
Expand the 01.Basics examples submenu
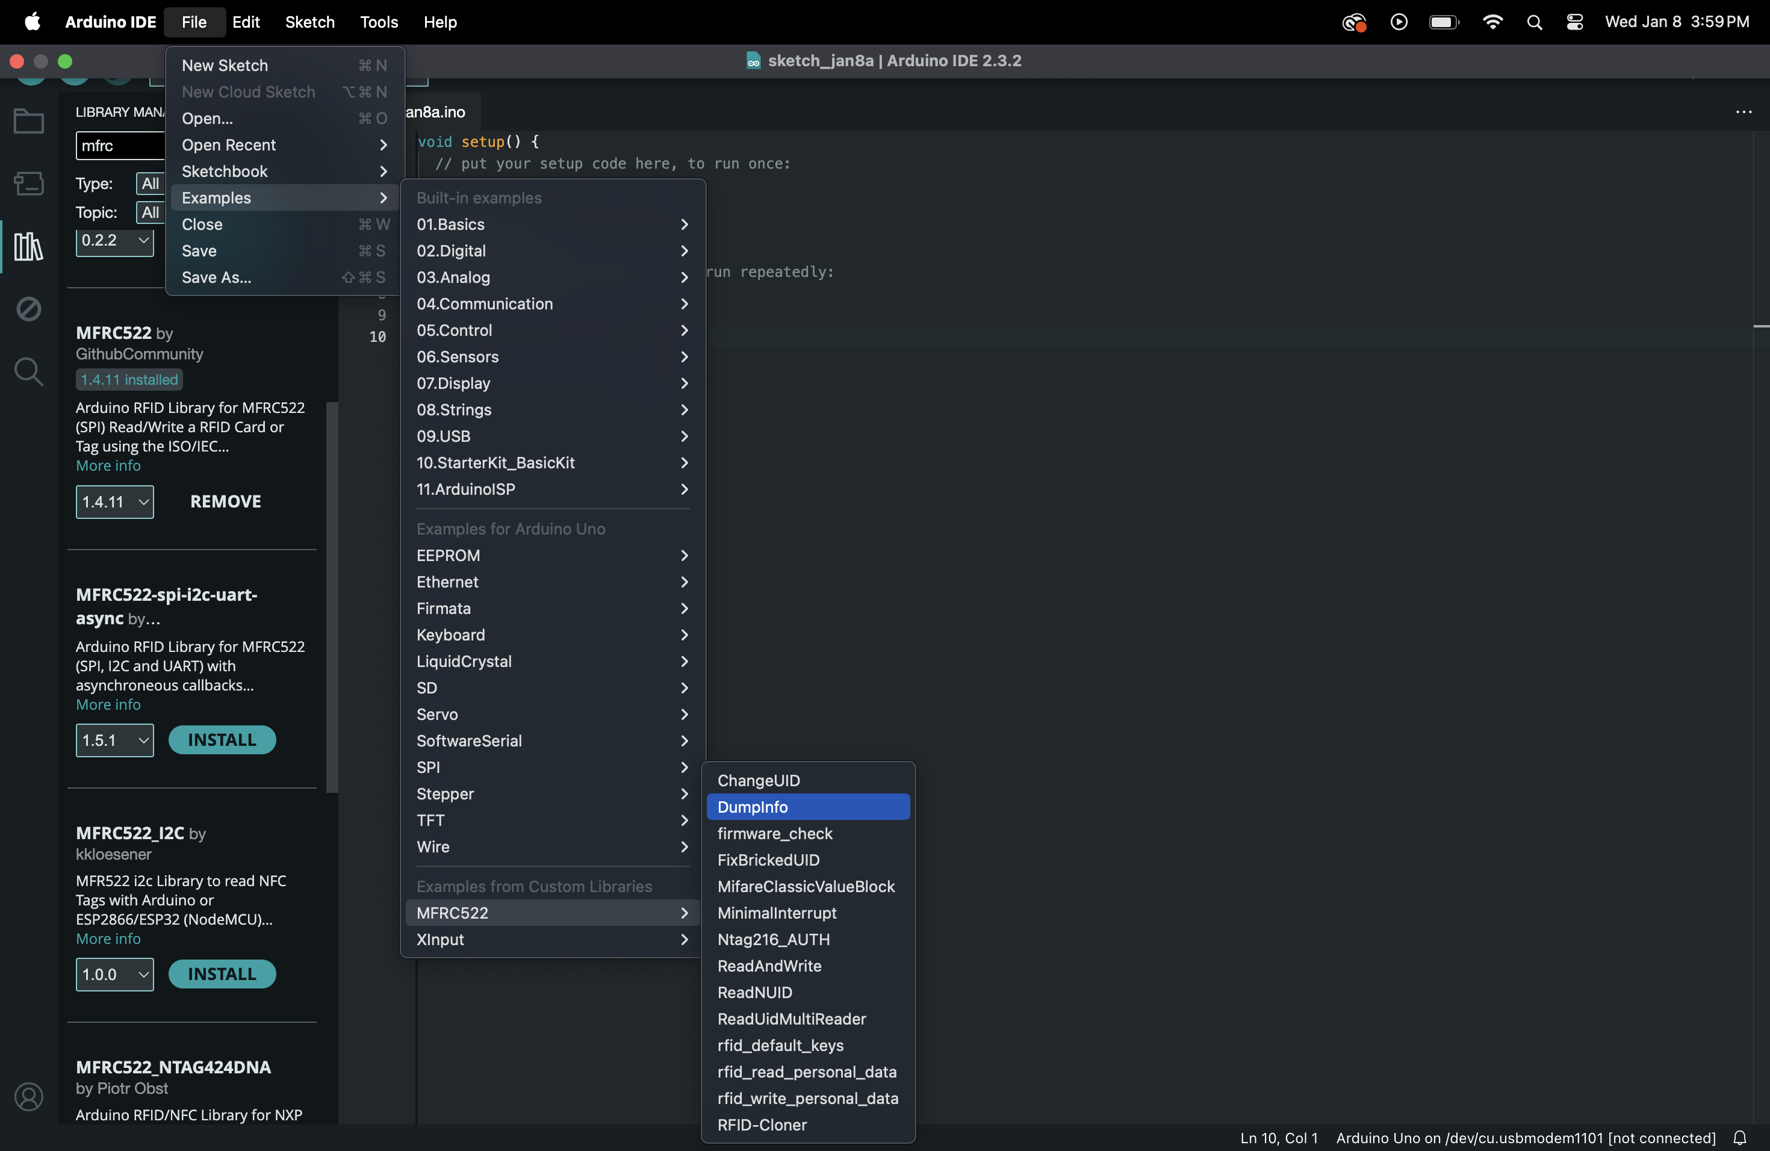(553, 225)
